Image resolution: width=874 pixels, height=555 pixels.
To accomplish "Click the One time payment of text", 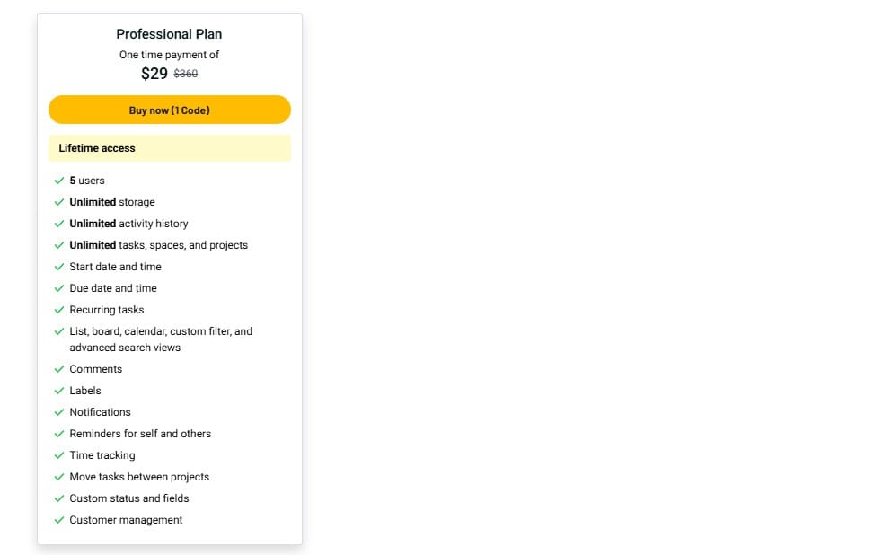I will [169, 54].
